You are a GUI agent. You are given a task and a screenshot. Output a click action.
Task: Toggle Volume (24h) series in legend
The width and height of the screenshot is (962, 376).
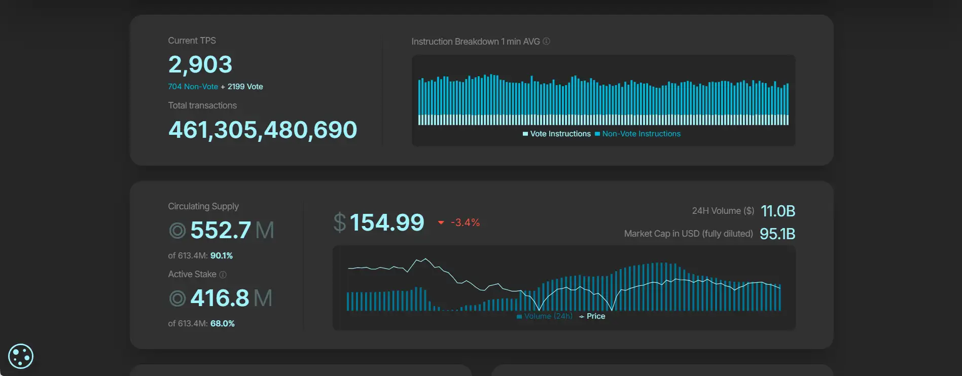pyautogui.click(x=548, y=316)
